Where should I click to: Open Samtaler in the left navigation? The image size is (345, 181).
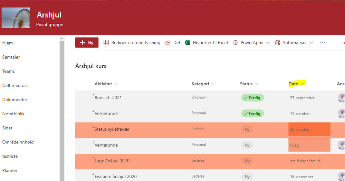11,57
